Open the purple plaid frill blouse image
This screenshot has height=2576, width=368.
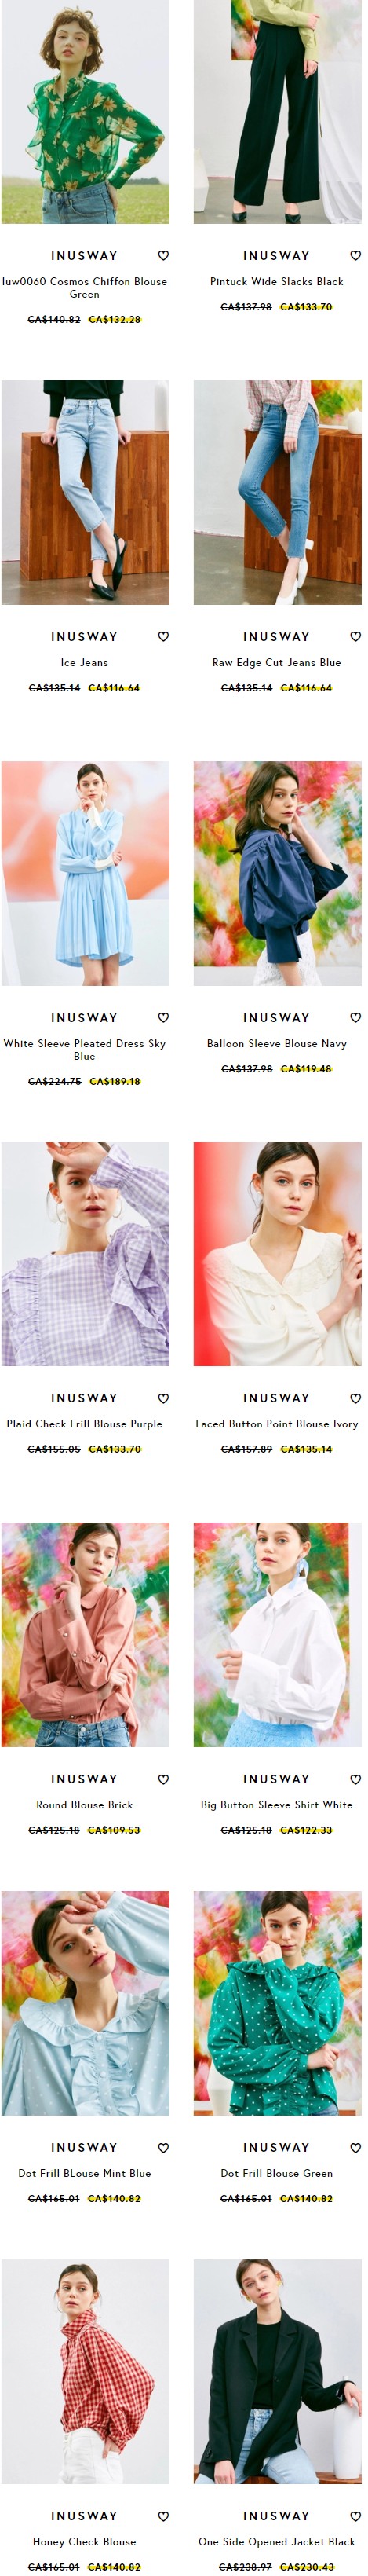coord(85,1254)
